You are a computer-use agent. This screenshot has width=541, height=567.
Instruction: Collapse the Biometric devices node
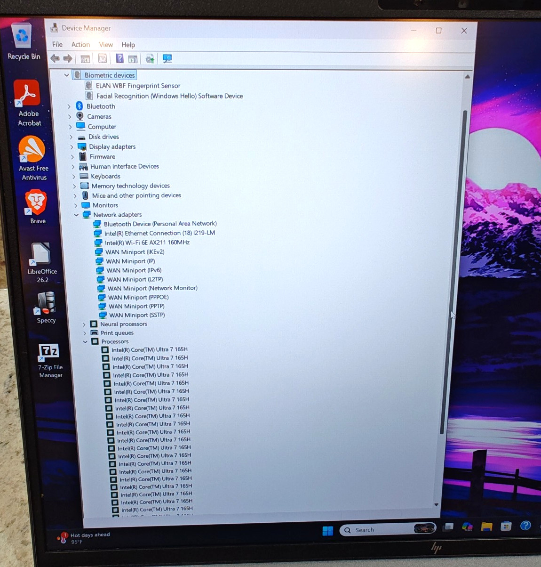pyautogui.click(x=67, y=75)
